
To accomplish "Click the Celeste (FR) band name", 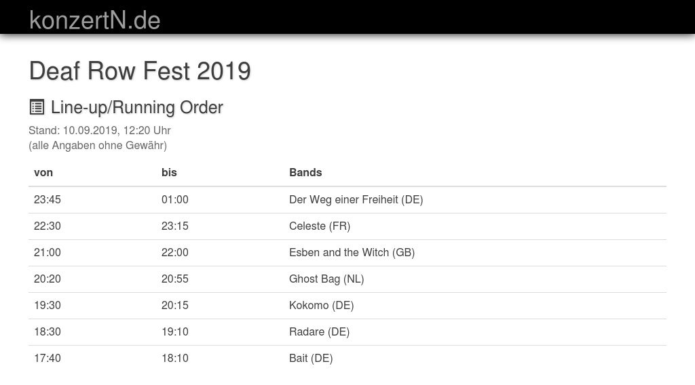I will [320, 226].
